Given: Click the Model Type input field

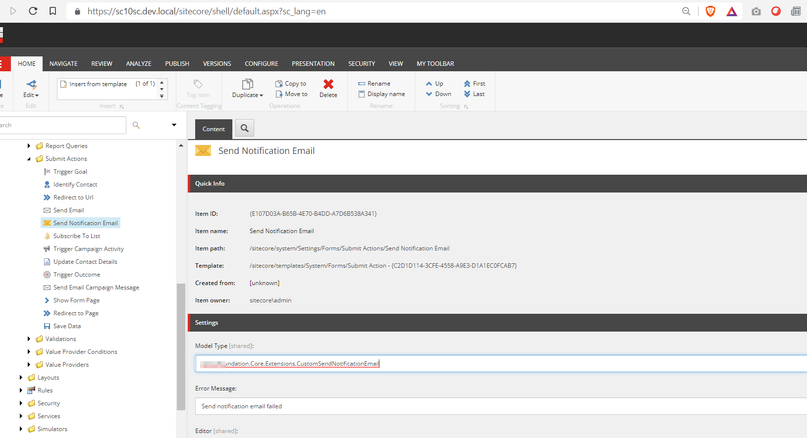Looking at the screenshot, I should pos(501,364).
